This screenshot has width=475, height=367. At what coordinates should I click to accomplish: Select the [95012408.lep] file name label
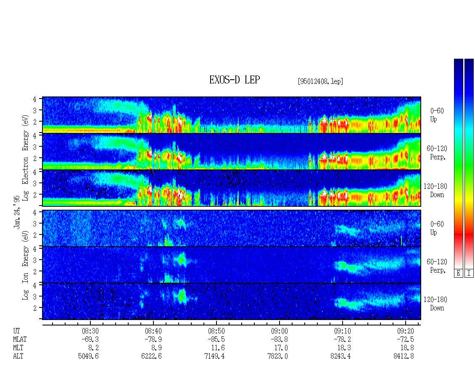click(x=320, y=81)
